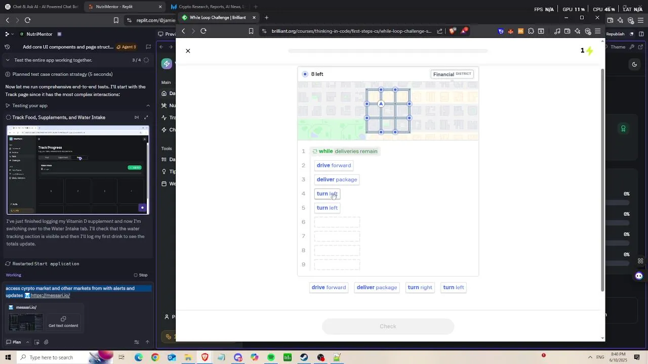This screenshot has height=364, width=648.
Task: Select the 'deliver package' block on line 3
Action: (x=337, y=179)
